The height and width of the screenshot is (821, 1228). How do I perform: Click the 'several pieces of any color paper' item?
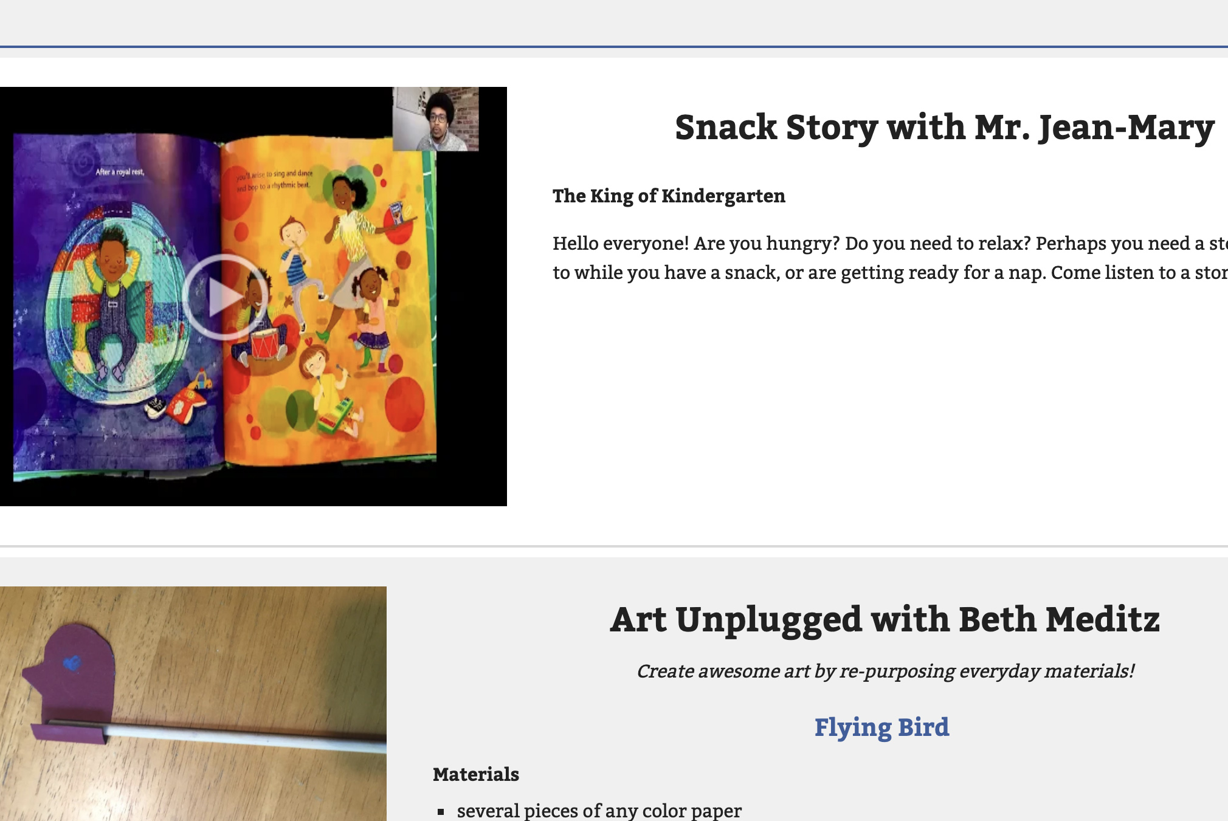coord(599,811)
